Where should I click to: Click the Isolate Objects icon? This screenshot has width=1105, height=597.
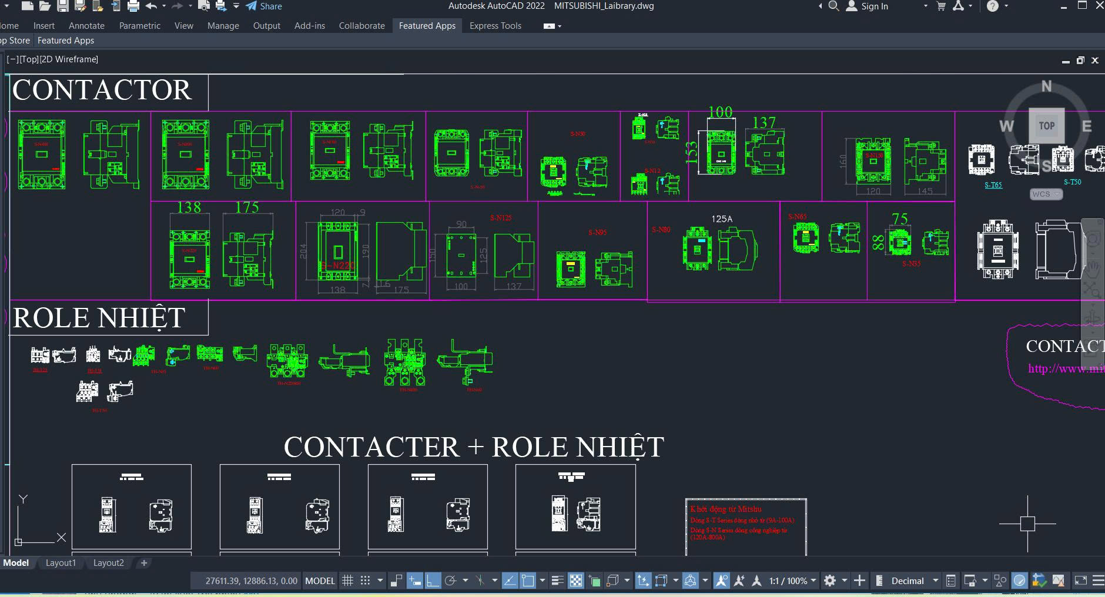[x=1000, y=581]
